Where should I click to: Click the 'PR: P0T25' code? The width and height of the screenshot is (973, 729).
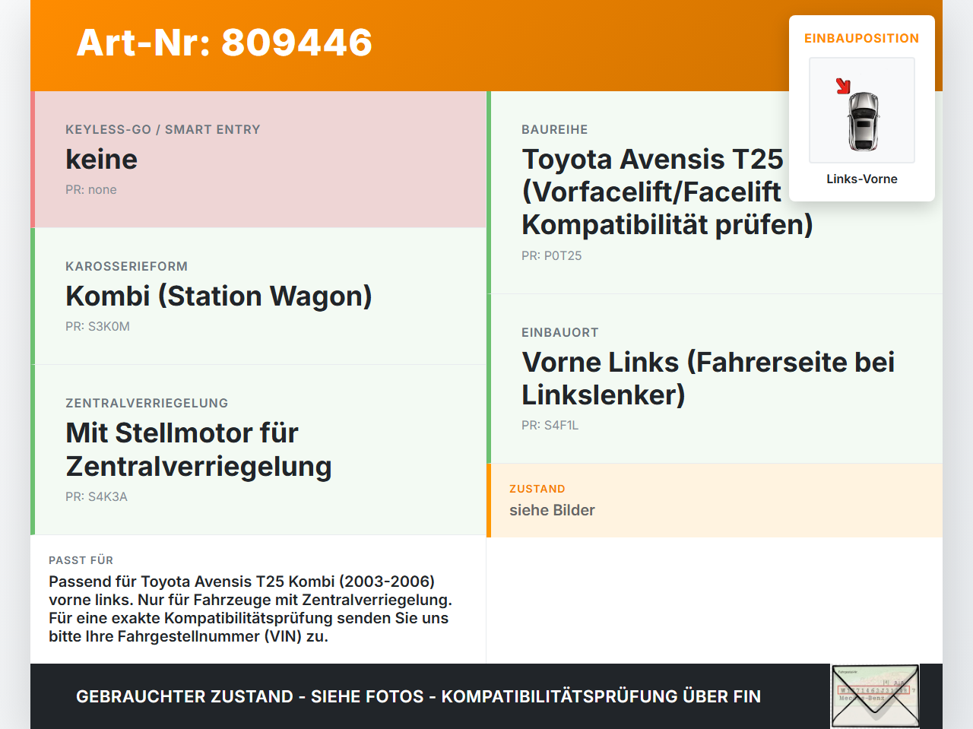pyautogui.click(x=552, y=255)
